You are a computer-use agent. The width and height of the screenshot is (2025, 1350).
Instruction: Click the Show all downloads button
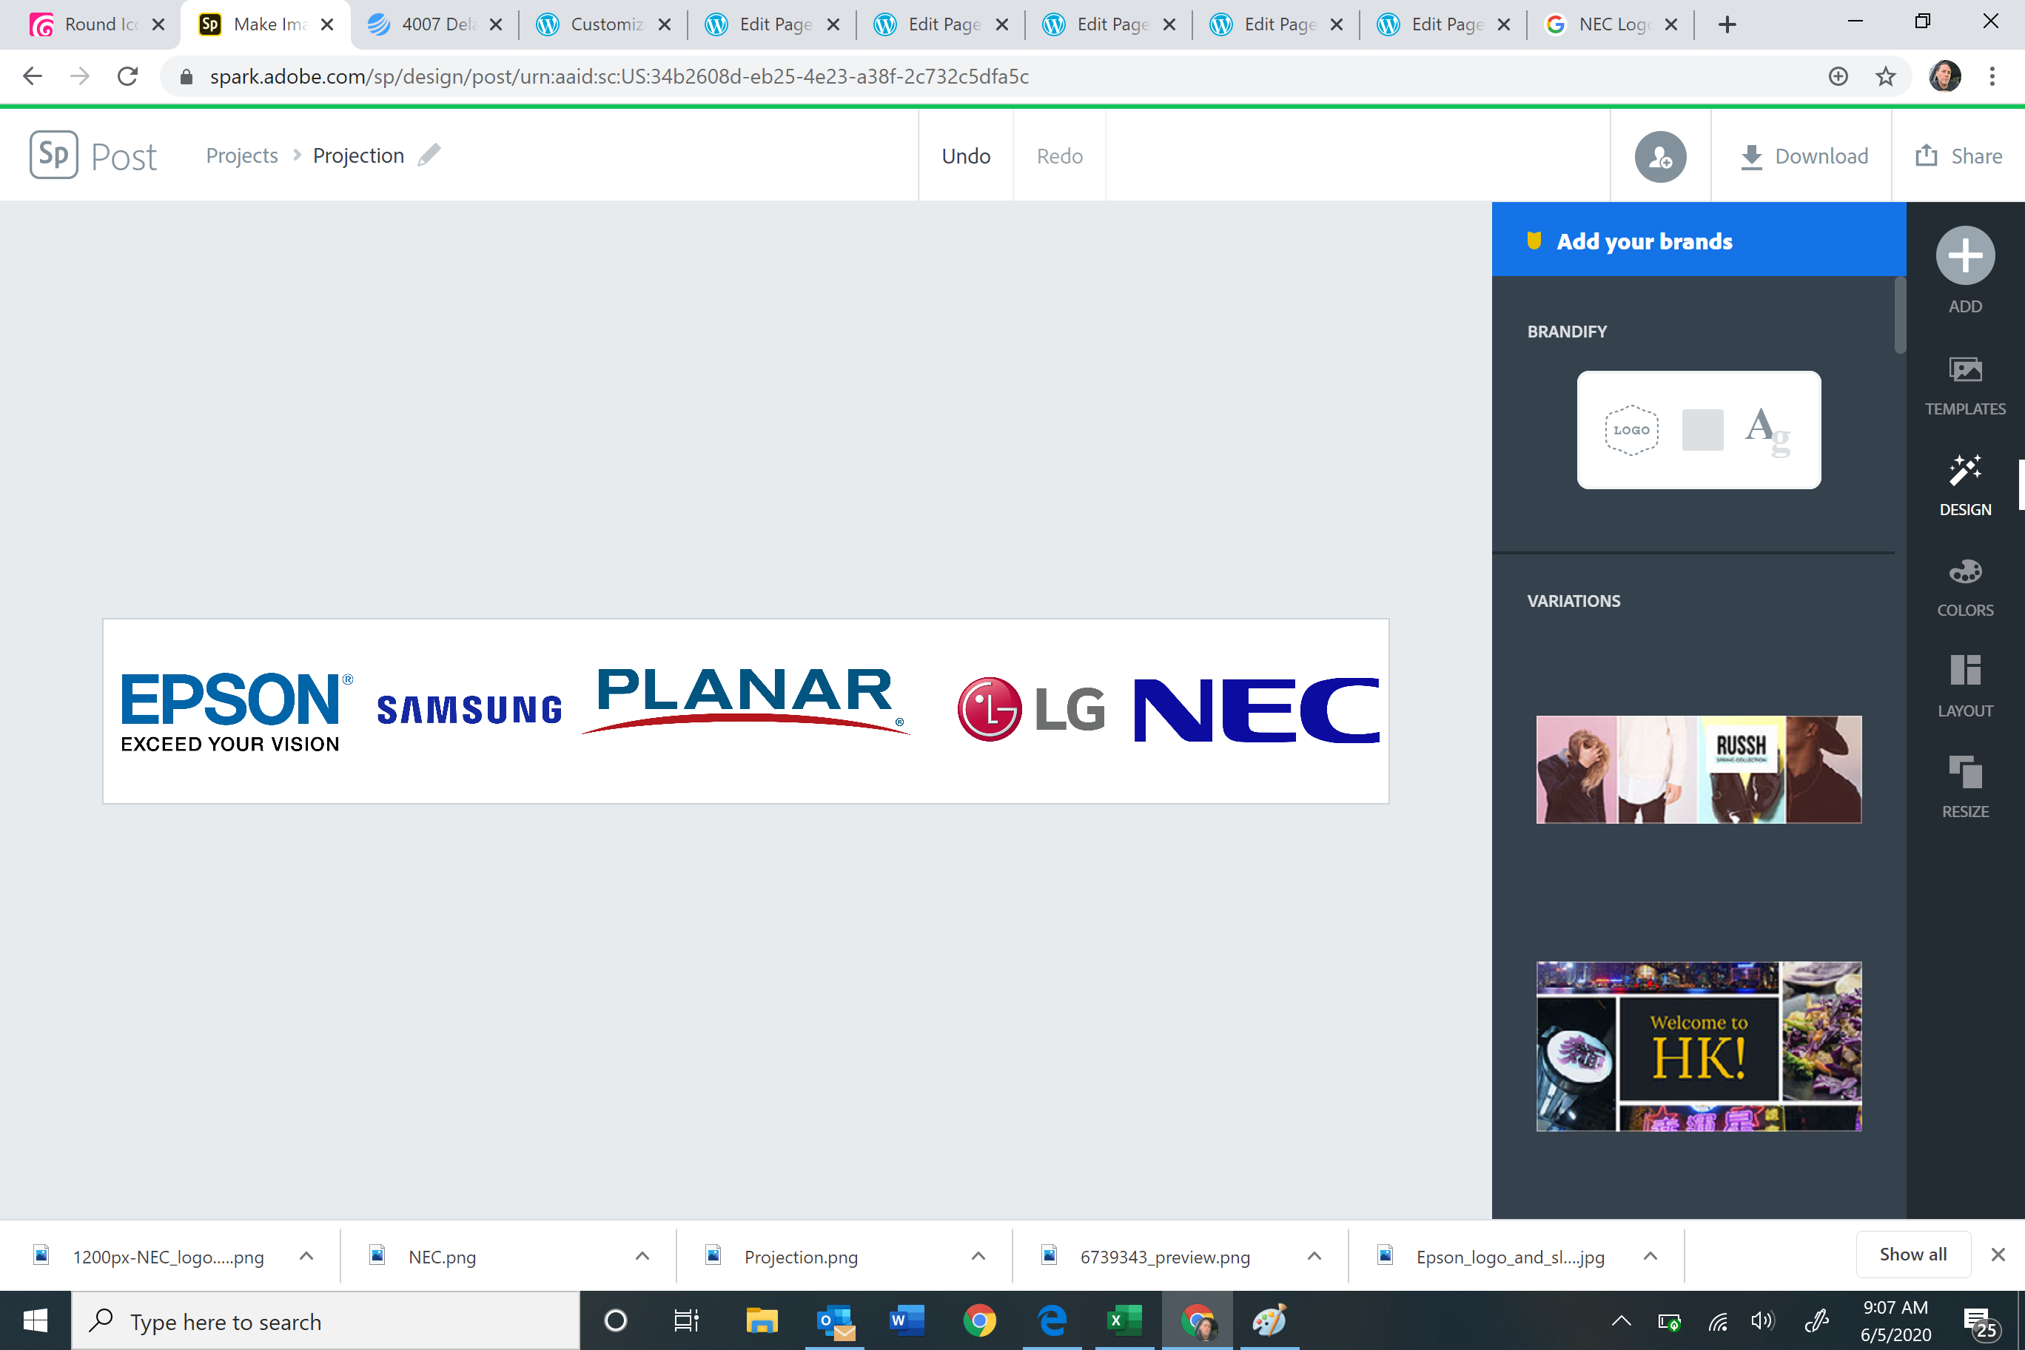coord(1913,1254)
